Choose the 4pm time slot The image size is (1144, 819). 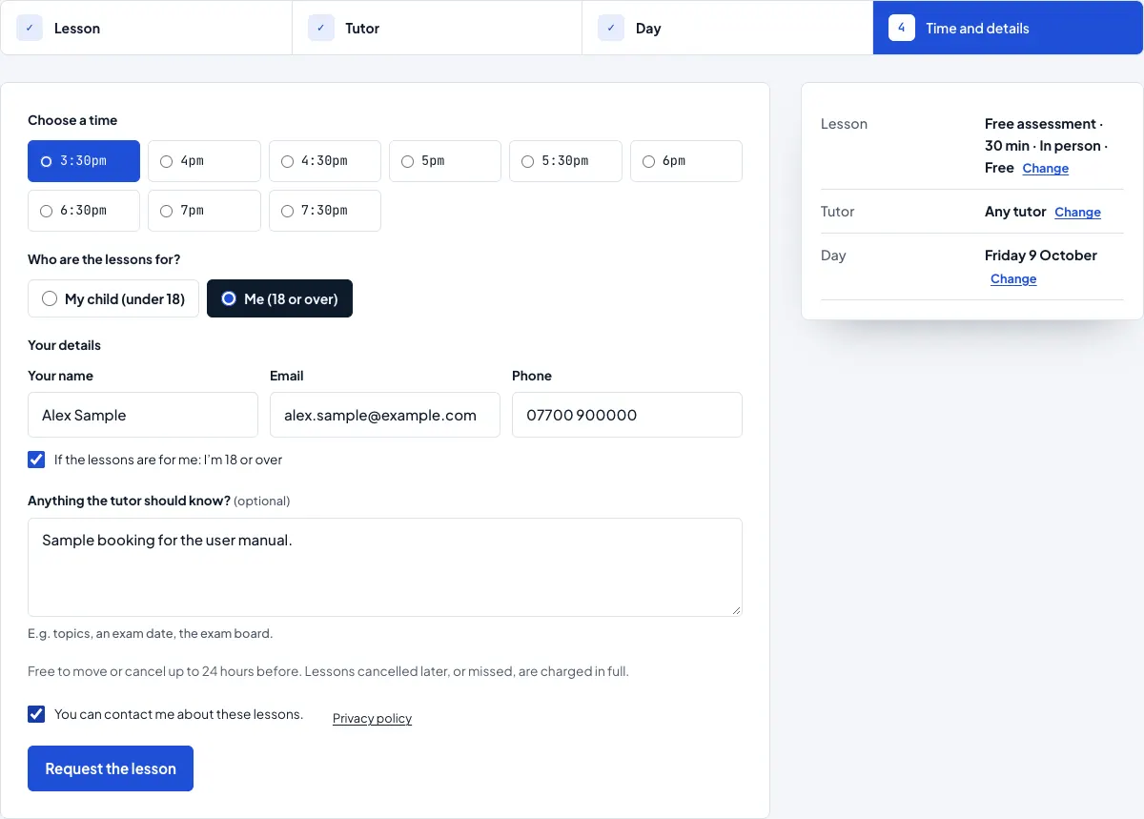204,161
